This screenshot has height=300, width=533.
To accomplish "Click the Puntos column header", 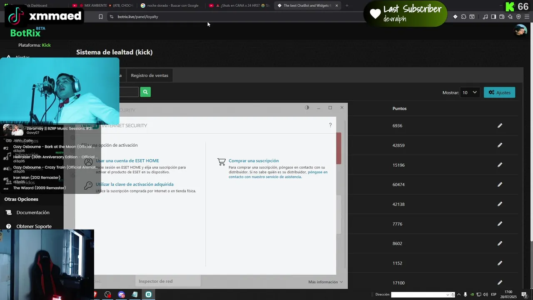I will click(399, 108).
